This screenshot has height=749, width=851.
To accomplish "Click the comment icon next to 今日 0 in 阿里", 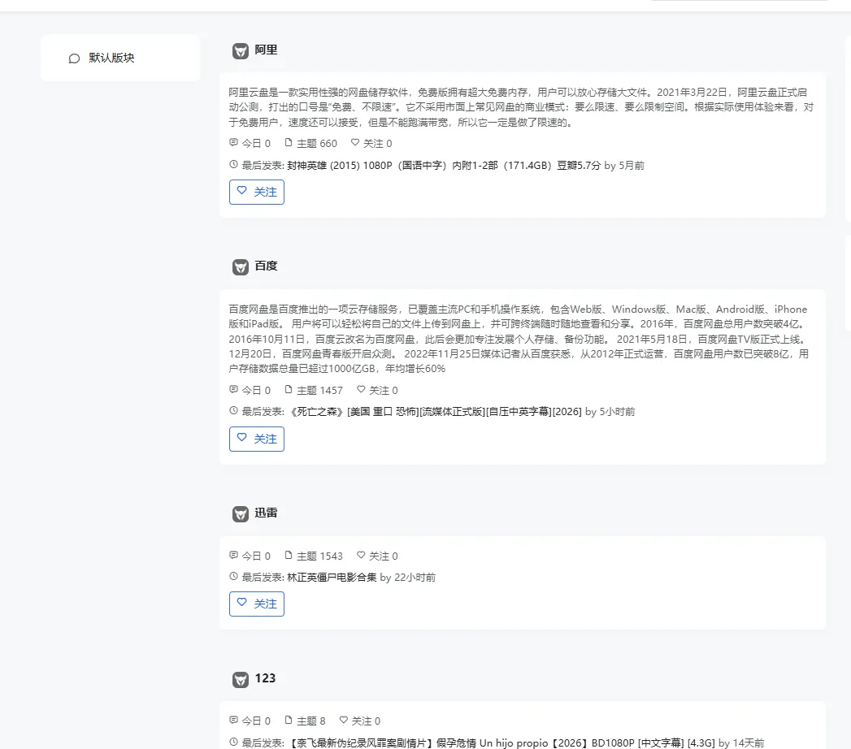I will pos(233,143).
